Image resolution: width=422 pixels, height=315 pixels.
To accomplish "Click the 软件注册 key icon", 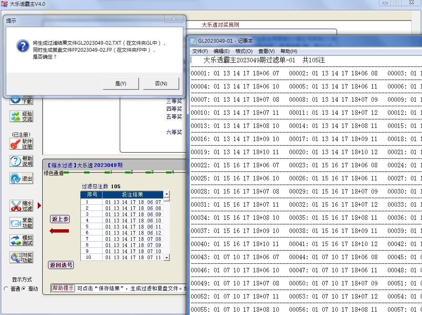I will (x=21, y=144).
